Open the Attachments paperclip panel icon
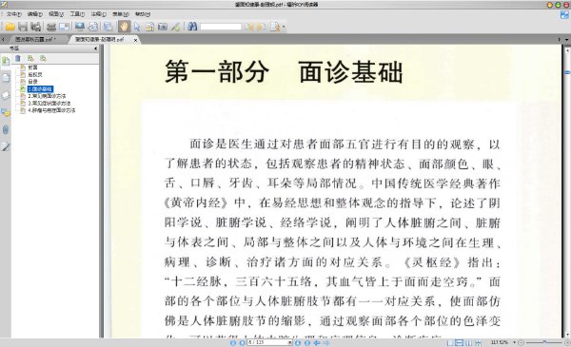Viewport: 571px width, 347px height. [6, 129]
